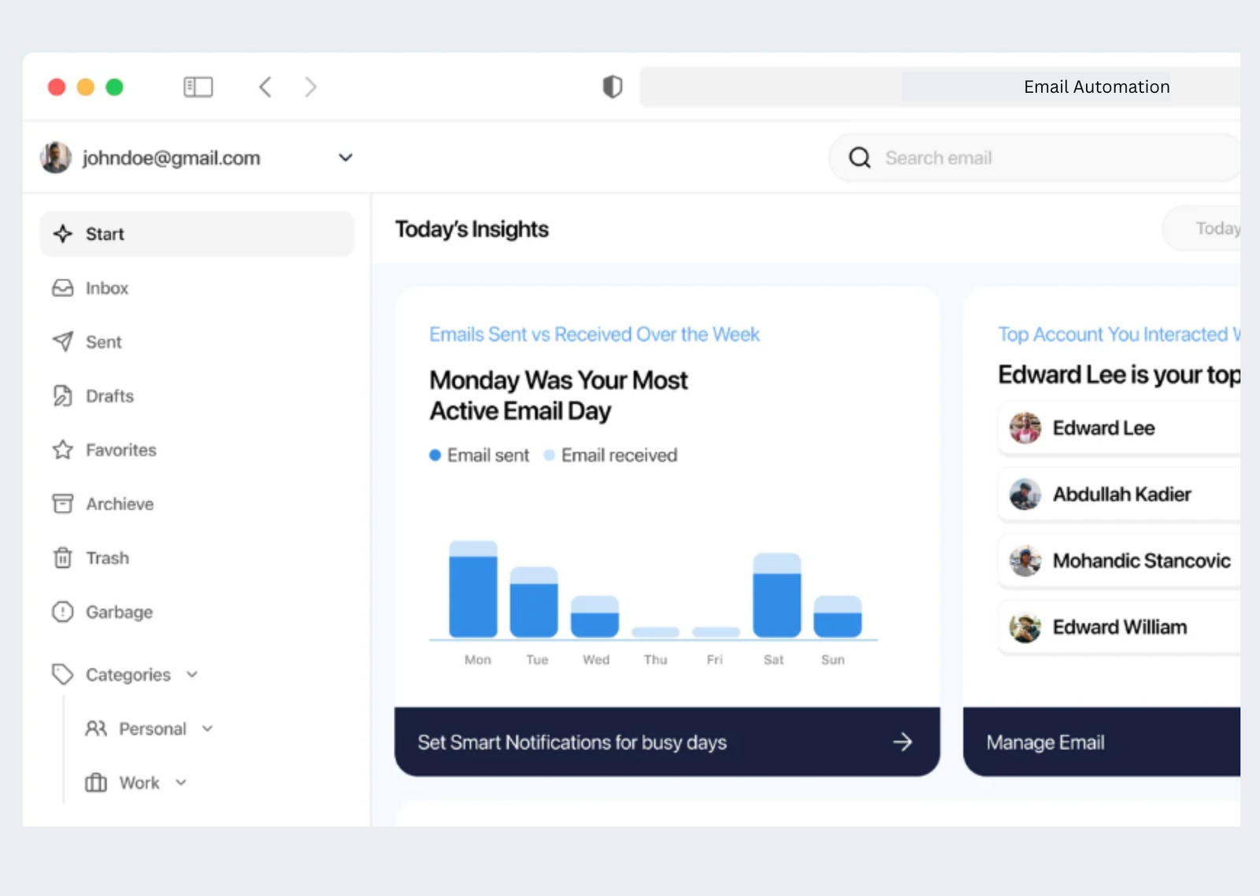Toggle the Email sent legend dot
The image size is (1260, 896).
pyautogui.click(x=435, y=455)
